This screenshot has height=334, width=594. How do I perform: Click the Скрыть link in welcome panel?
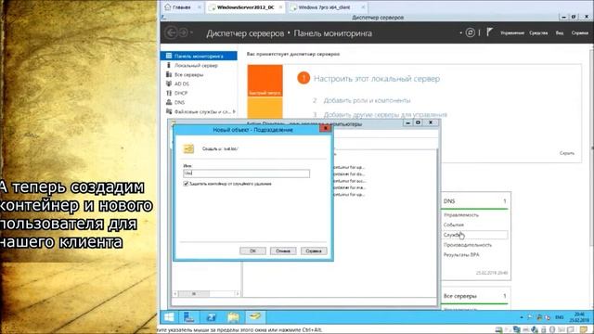pyautogui.click(x=567, y=153)
